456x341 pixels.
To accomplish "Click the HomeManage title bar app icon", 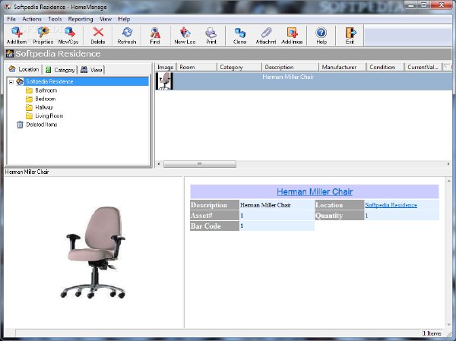I will coord(8,6).
